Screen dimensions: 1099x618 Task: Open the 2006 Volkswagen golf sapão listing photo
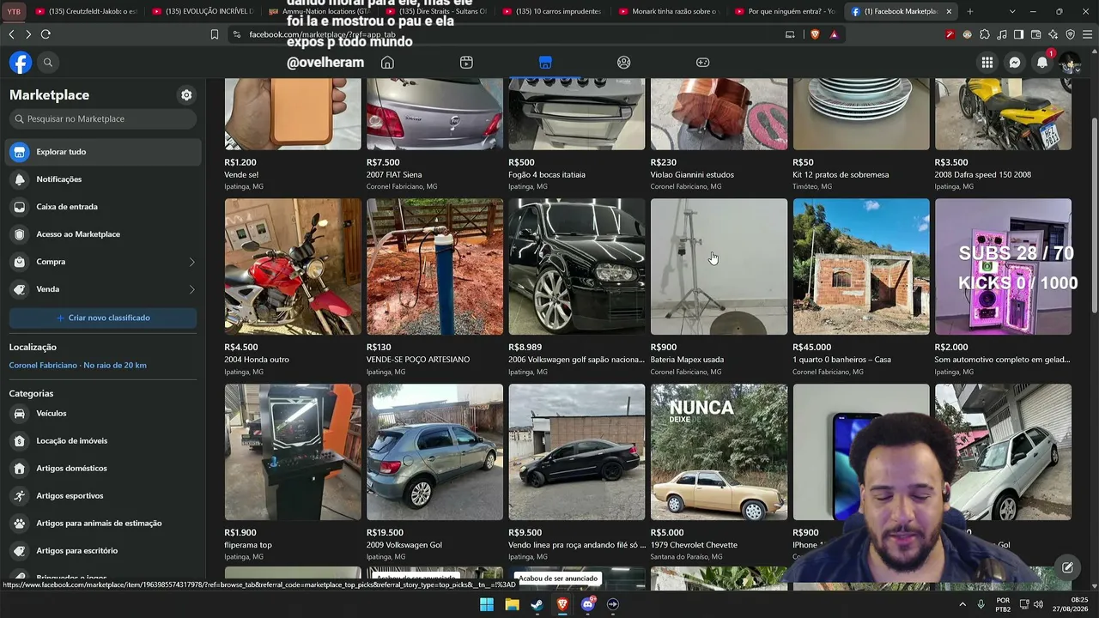click(577, 267)
